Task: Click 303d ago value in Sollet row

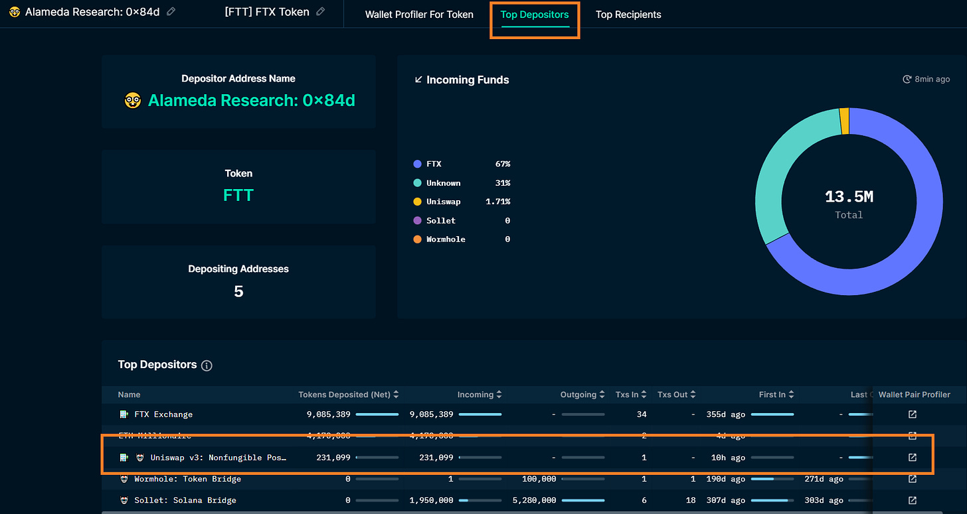Action: (x=824, y=500)
